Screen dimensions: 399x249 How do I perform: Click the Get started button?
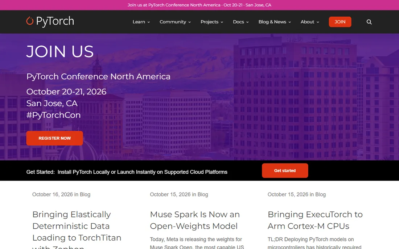(285, 170)
